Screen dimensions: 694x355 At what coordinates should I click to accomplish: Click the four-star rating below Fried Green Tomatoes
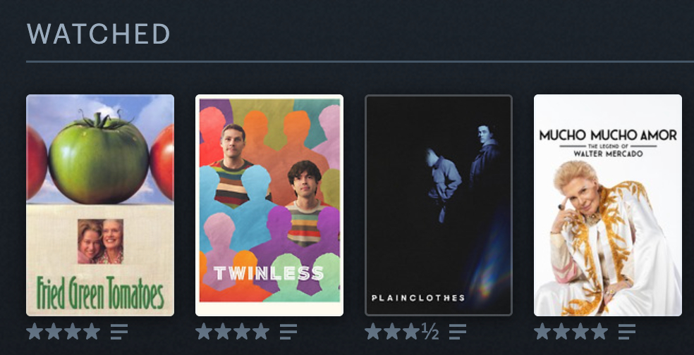63,331
